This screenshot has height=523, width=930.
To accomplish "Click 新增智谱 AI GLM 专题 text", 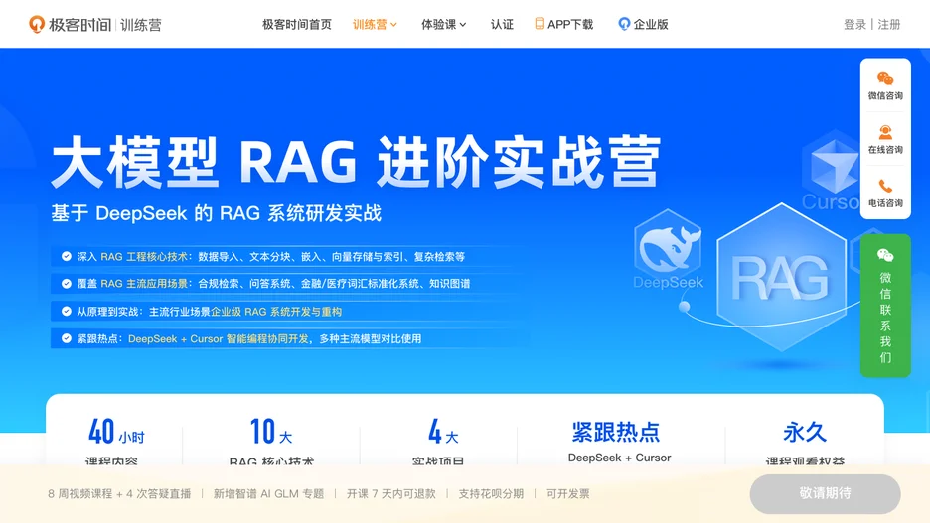I will tap(268, 494).
